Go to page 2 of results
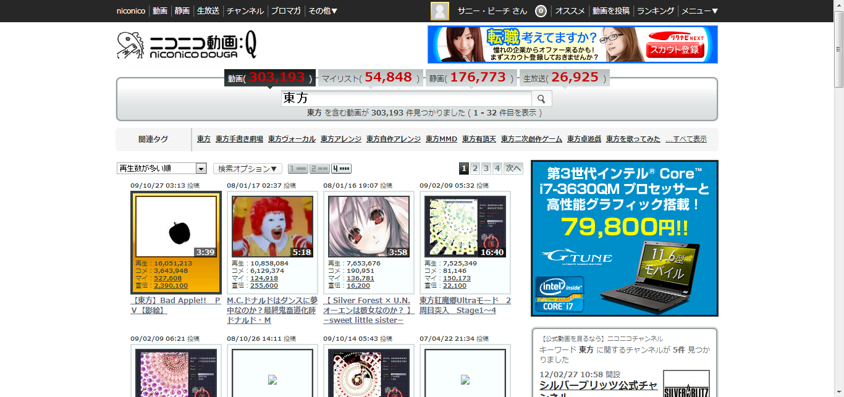The height and width of the screenshot is (397, 844). tap(475, 169)
